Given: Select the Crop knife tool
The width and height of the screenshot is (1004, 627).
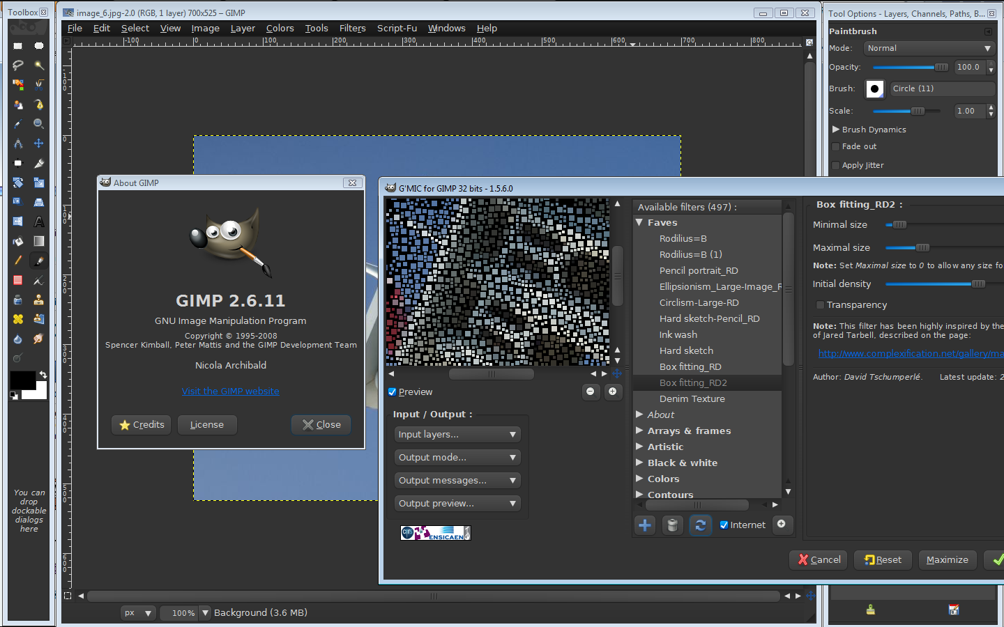Looking at the screenshot, I should (x=39, y=163).
